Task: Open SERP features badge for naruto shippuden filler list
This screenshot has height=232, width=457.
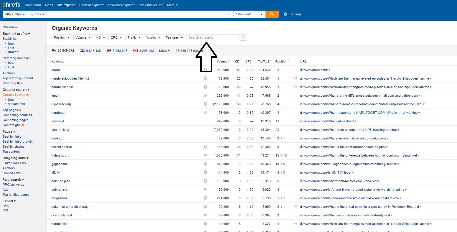Action: coord(205,78)
